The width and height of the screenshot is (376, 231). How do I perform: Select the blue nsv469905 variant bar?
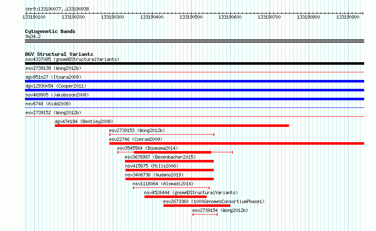pos(194,99)
